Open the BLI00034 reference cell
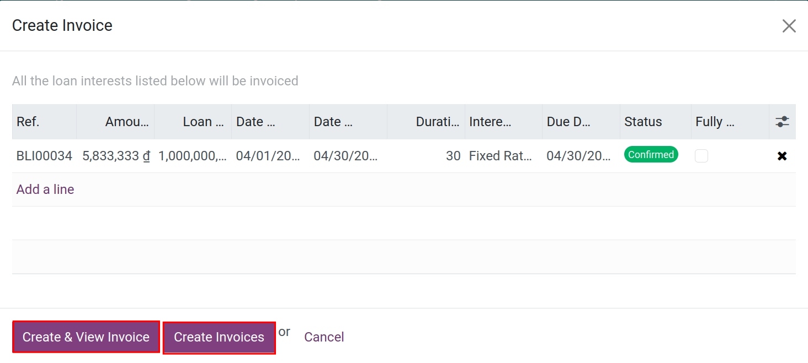The width and height of the screenshot is (808, 363). coord(44,156)
